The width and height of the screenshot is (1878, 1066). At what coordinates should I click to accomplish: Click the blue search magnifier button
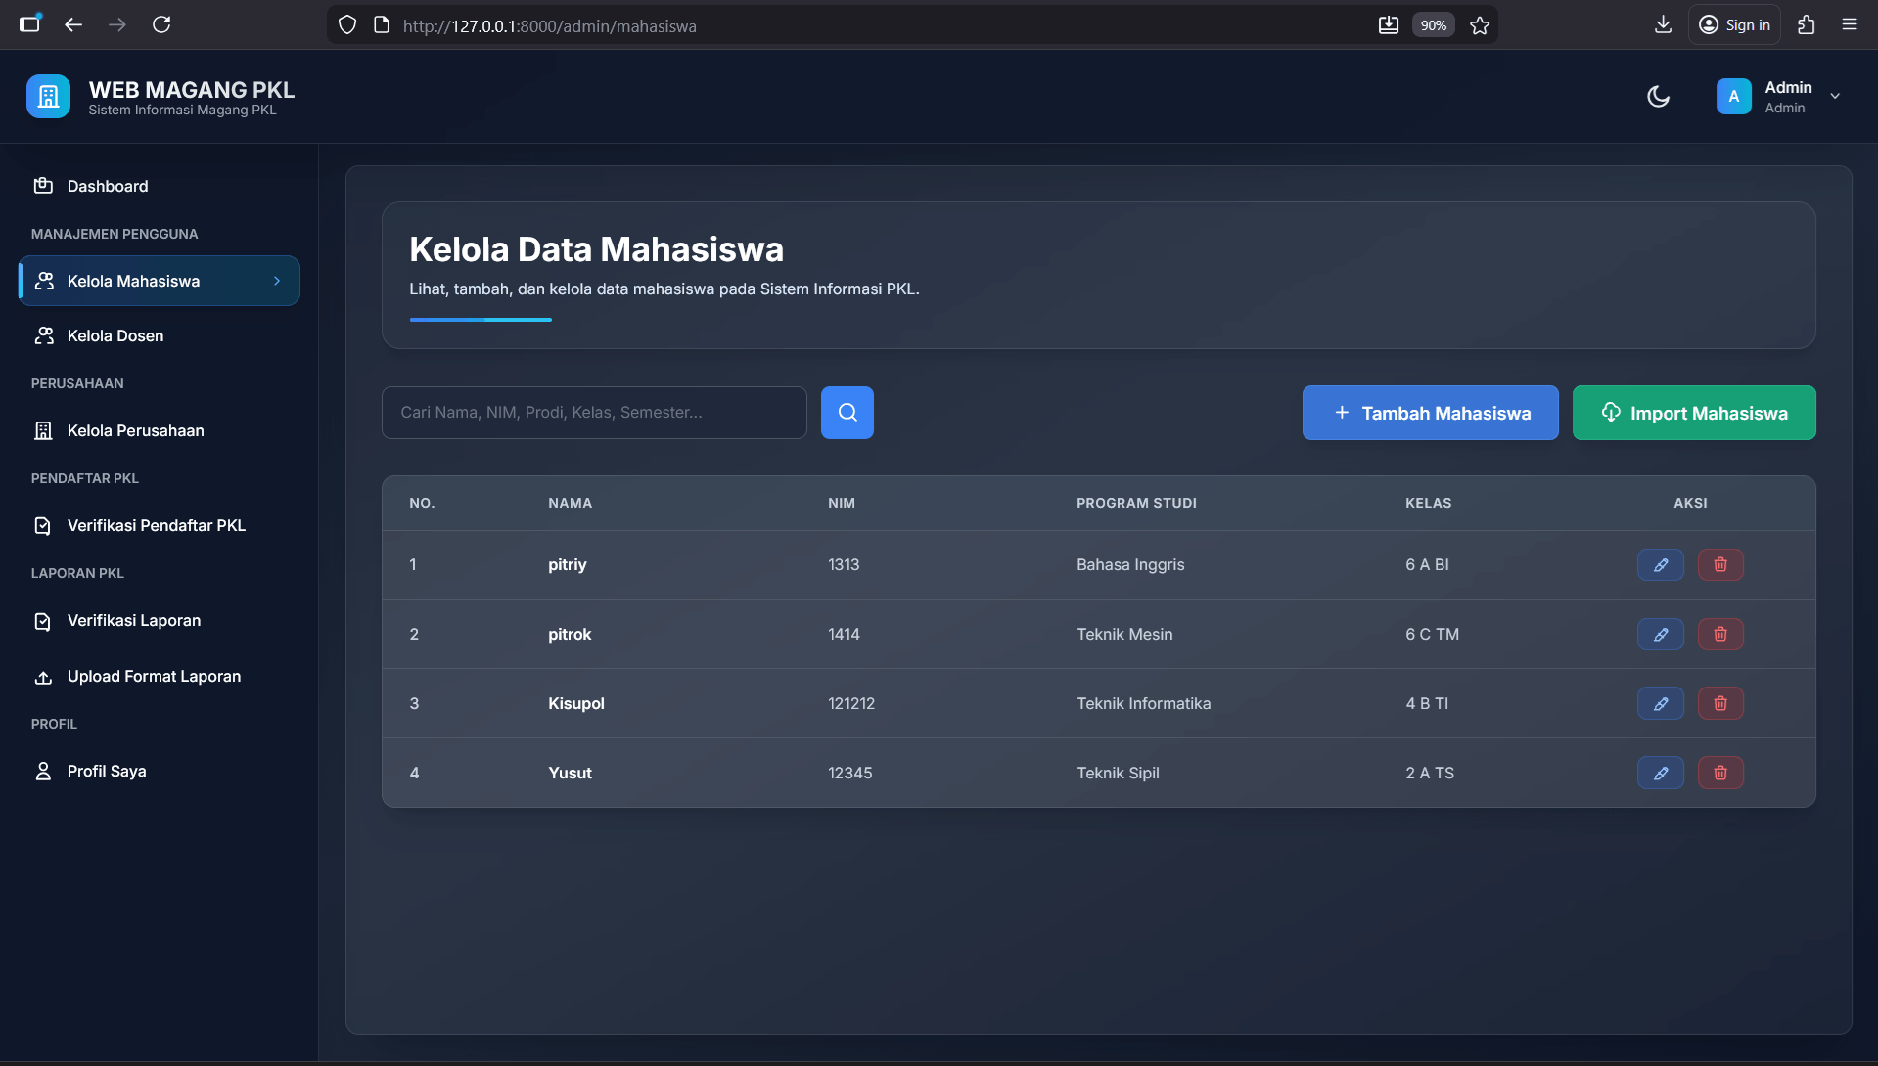[847, 413]
